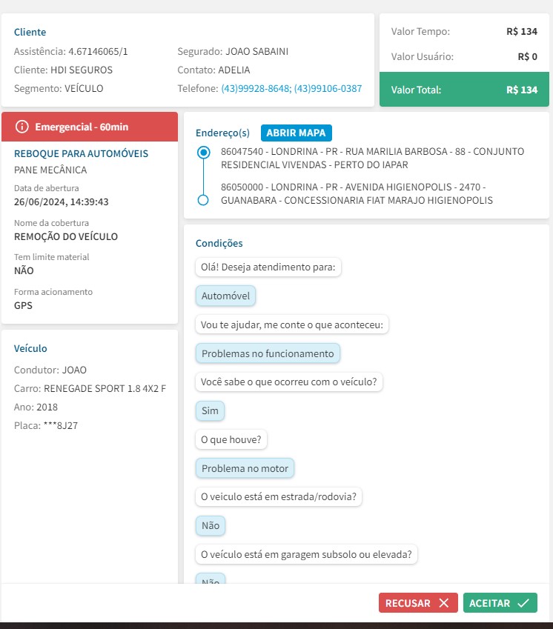Select the empty destination address marker

[x=203, y=200]
